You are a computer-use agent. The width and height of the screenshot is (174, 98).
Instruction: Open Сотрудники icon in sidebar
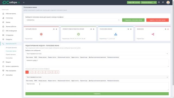pos(3,35)
